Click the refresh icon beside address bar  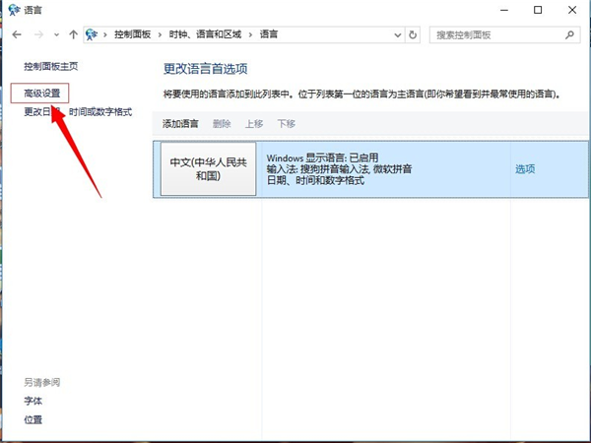pos(413,34)
